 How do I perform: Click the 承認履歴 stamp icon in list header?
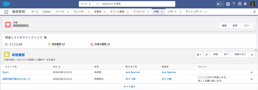click(7, 54)
